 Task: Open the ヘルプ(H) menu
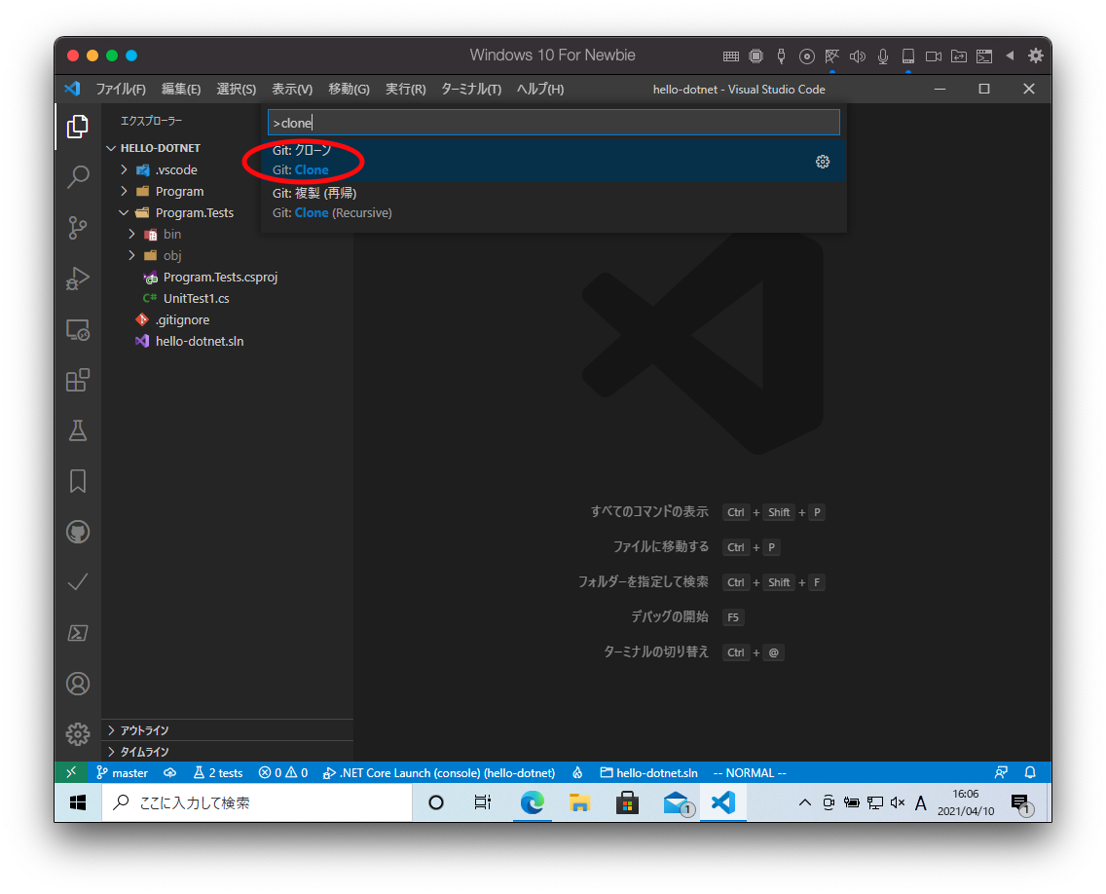[540, 89]
